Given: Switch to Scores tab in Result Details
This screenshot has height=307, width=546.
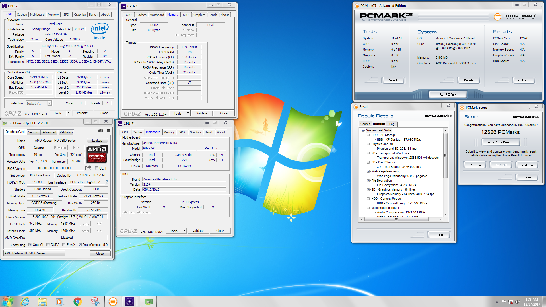Looking at the screenshot, I should tap(365, 124).
